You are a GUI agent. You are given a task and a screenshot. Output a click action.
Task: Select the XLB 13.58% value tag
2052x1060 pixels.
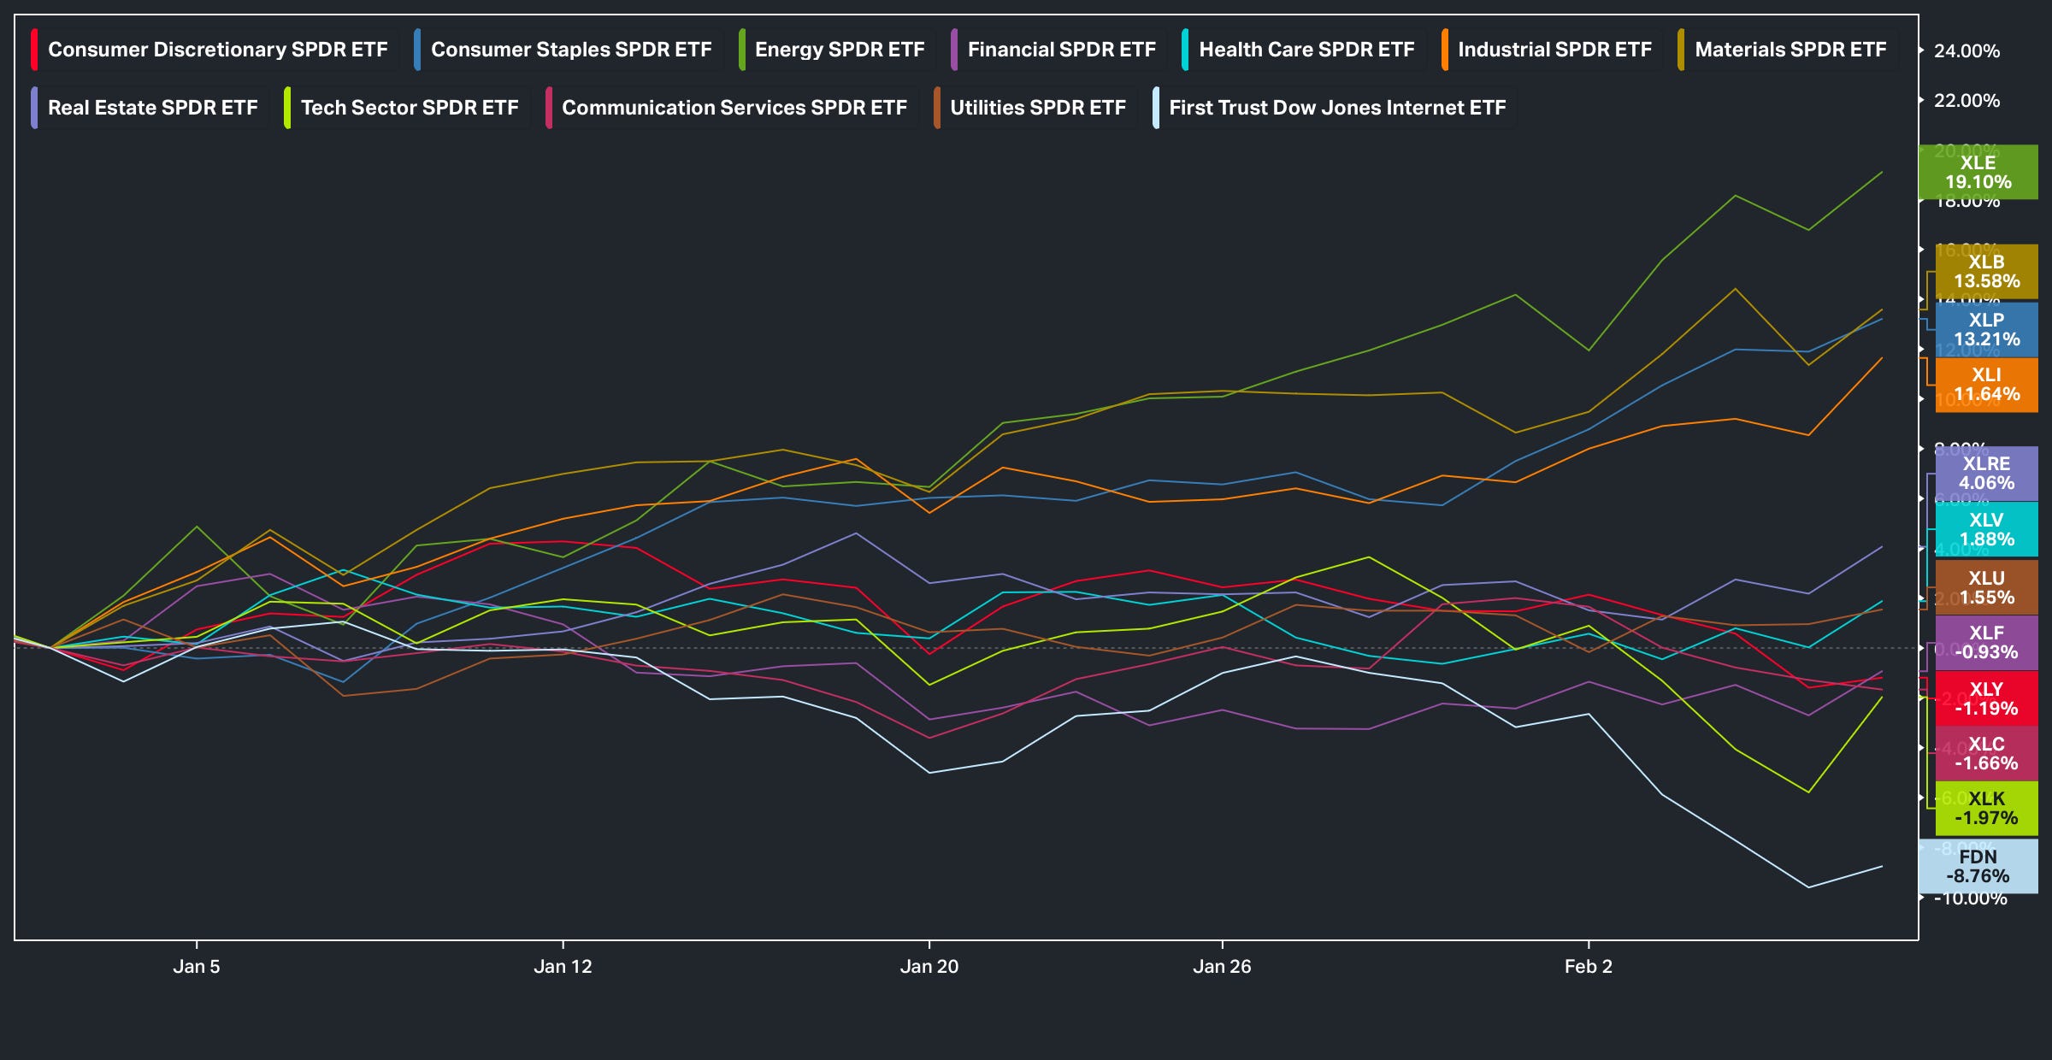coord(1986,272)
